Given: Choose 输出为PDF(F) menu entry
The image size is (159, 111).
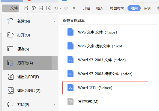Looking at the screenshot, I should click(x=30, y=77).
